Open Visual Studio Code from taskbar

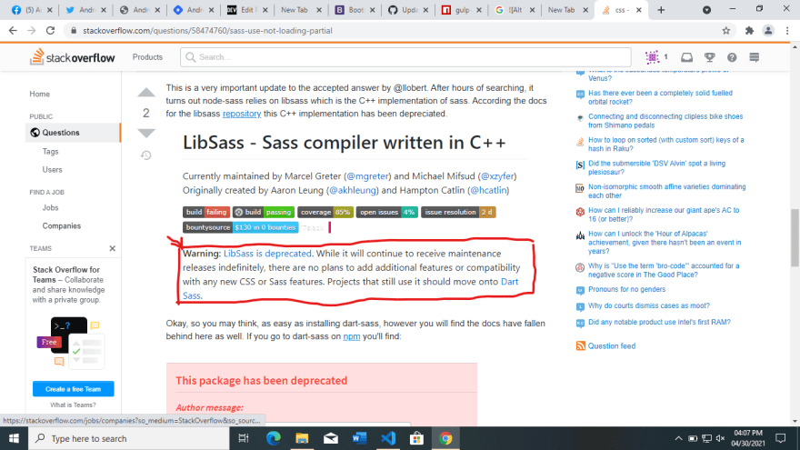(388, 438)
